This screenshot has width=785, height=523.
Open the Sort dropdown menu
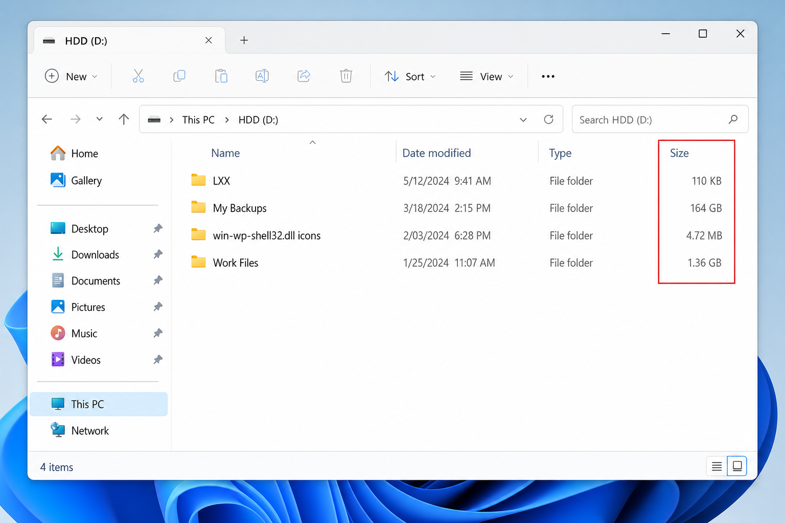[x=410, y=76]
